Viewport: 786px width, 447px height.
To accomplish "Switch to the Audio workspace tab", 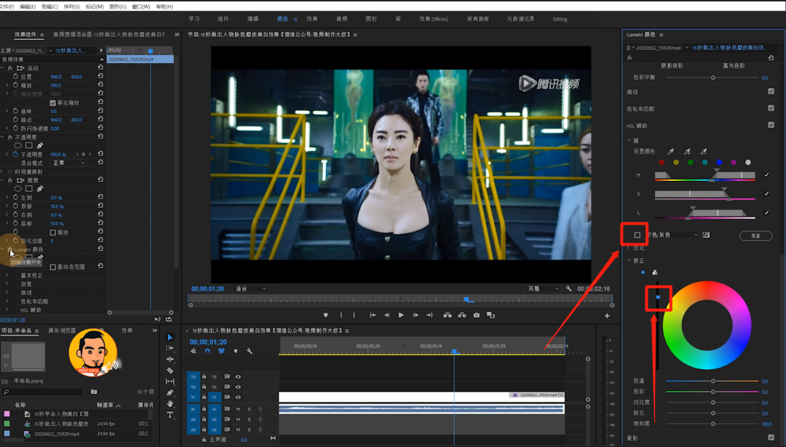I will [342, 19].
